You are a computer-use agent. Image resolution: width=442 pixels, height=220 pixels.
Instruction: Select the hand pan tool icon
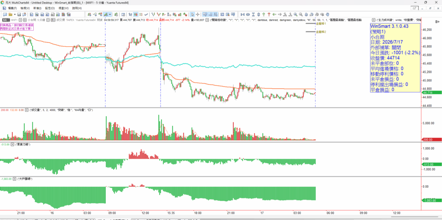click(x=328, y=14)
